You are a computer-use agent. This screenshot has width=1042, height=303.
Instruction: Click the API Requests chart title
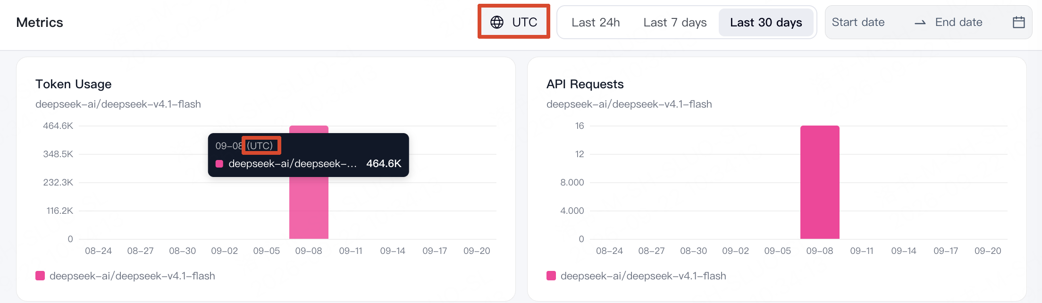coord(585,84)
